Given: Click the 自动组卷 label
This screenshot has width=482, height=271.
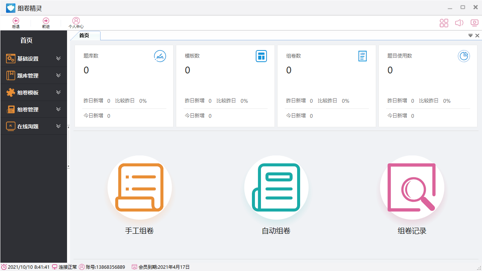Looking at the screenshot, I should (276, 231).
